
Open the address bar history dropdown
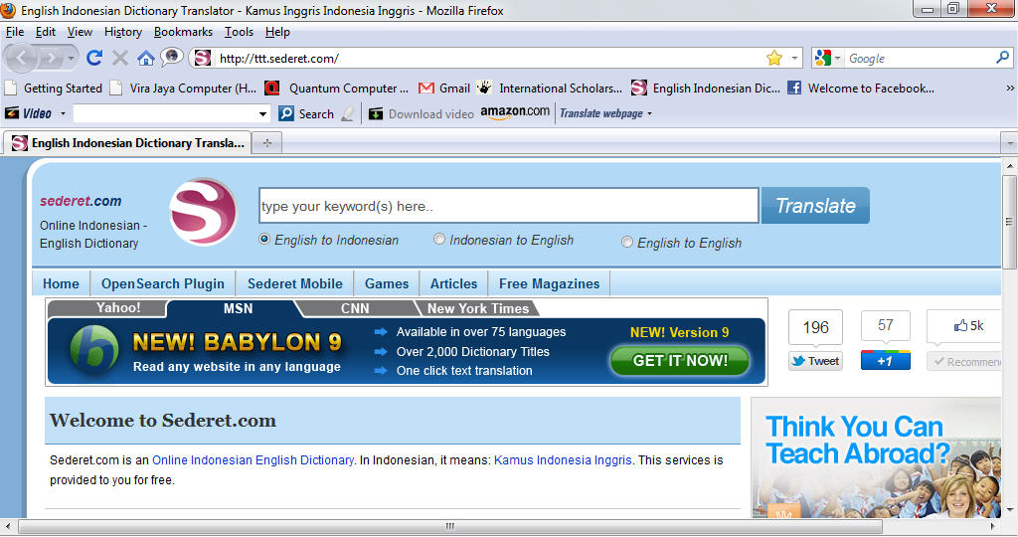[794, 58]
